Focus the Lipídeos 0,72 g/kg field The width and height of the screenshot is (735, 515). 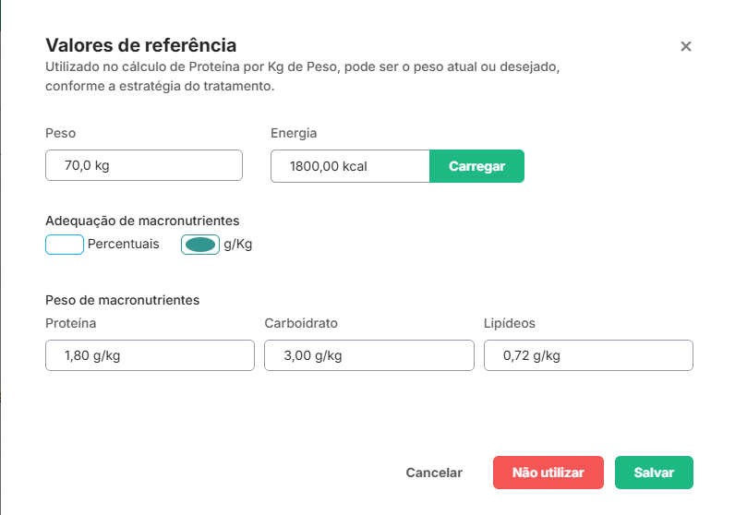click(588, 355)
